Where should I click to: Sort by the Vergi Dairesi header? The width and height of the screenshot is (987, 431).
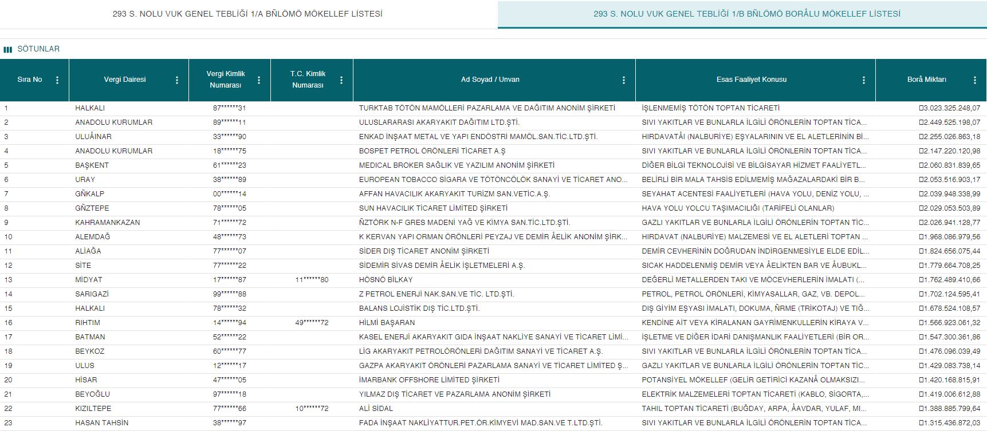pos(125,80)
